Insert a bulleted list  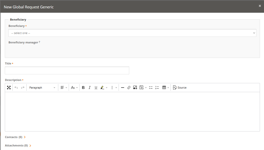pos(151,88)
